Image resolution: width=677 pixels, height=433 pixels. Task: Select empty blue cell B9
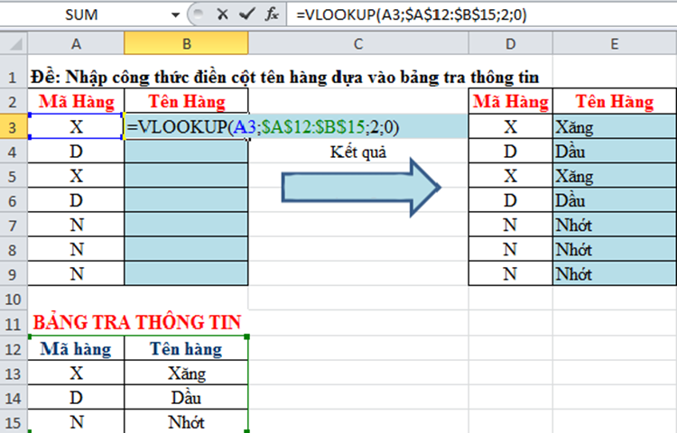point(187,274)
